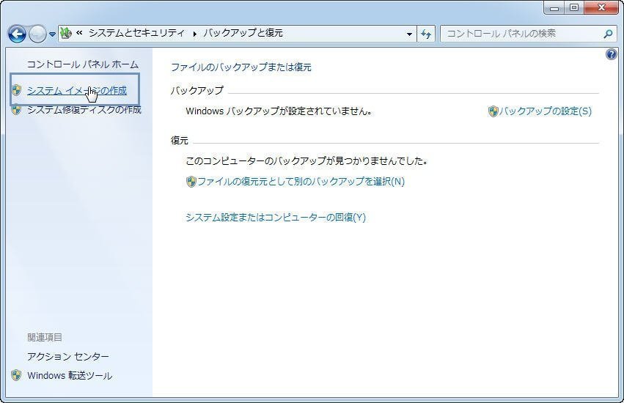Click the magnifier search icon
This screenshot has width=624, height=403.
(x=608, y=34)
